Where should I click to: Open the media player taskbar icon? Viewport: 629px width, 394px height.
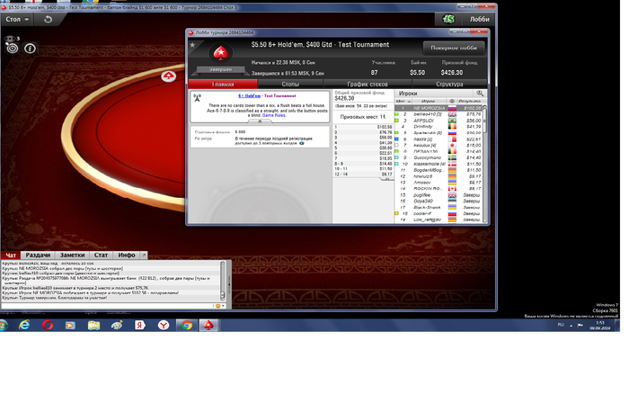pos(70,325)
